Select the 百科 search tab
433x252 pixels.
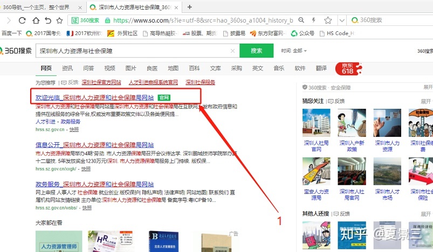tap(194, 68)
